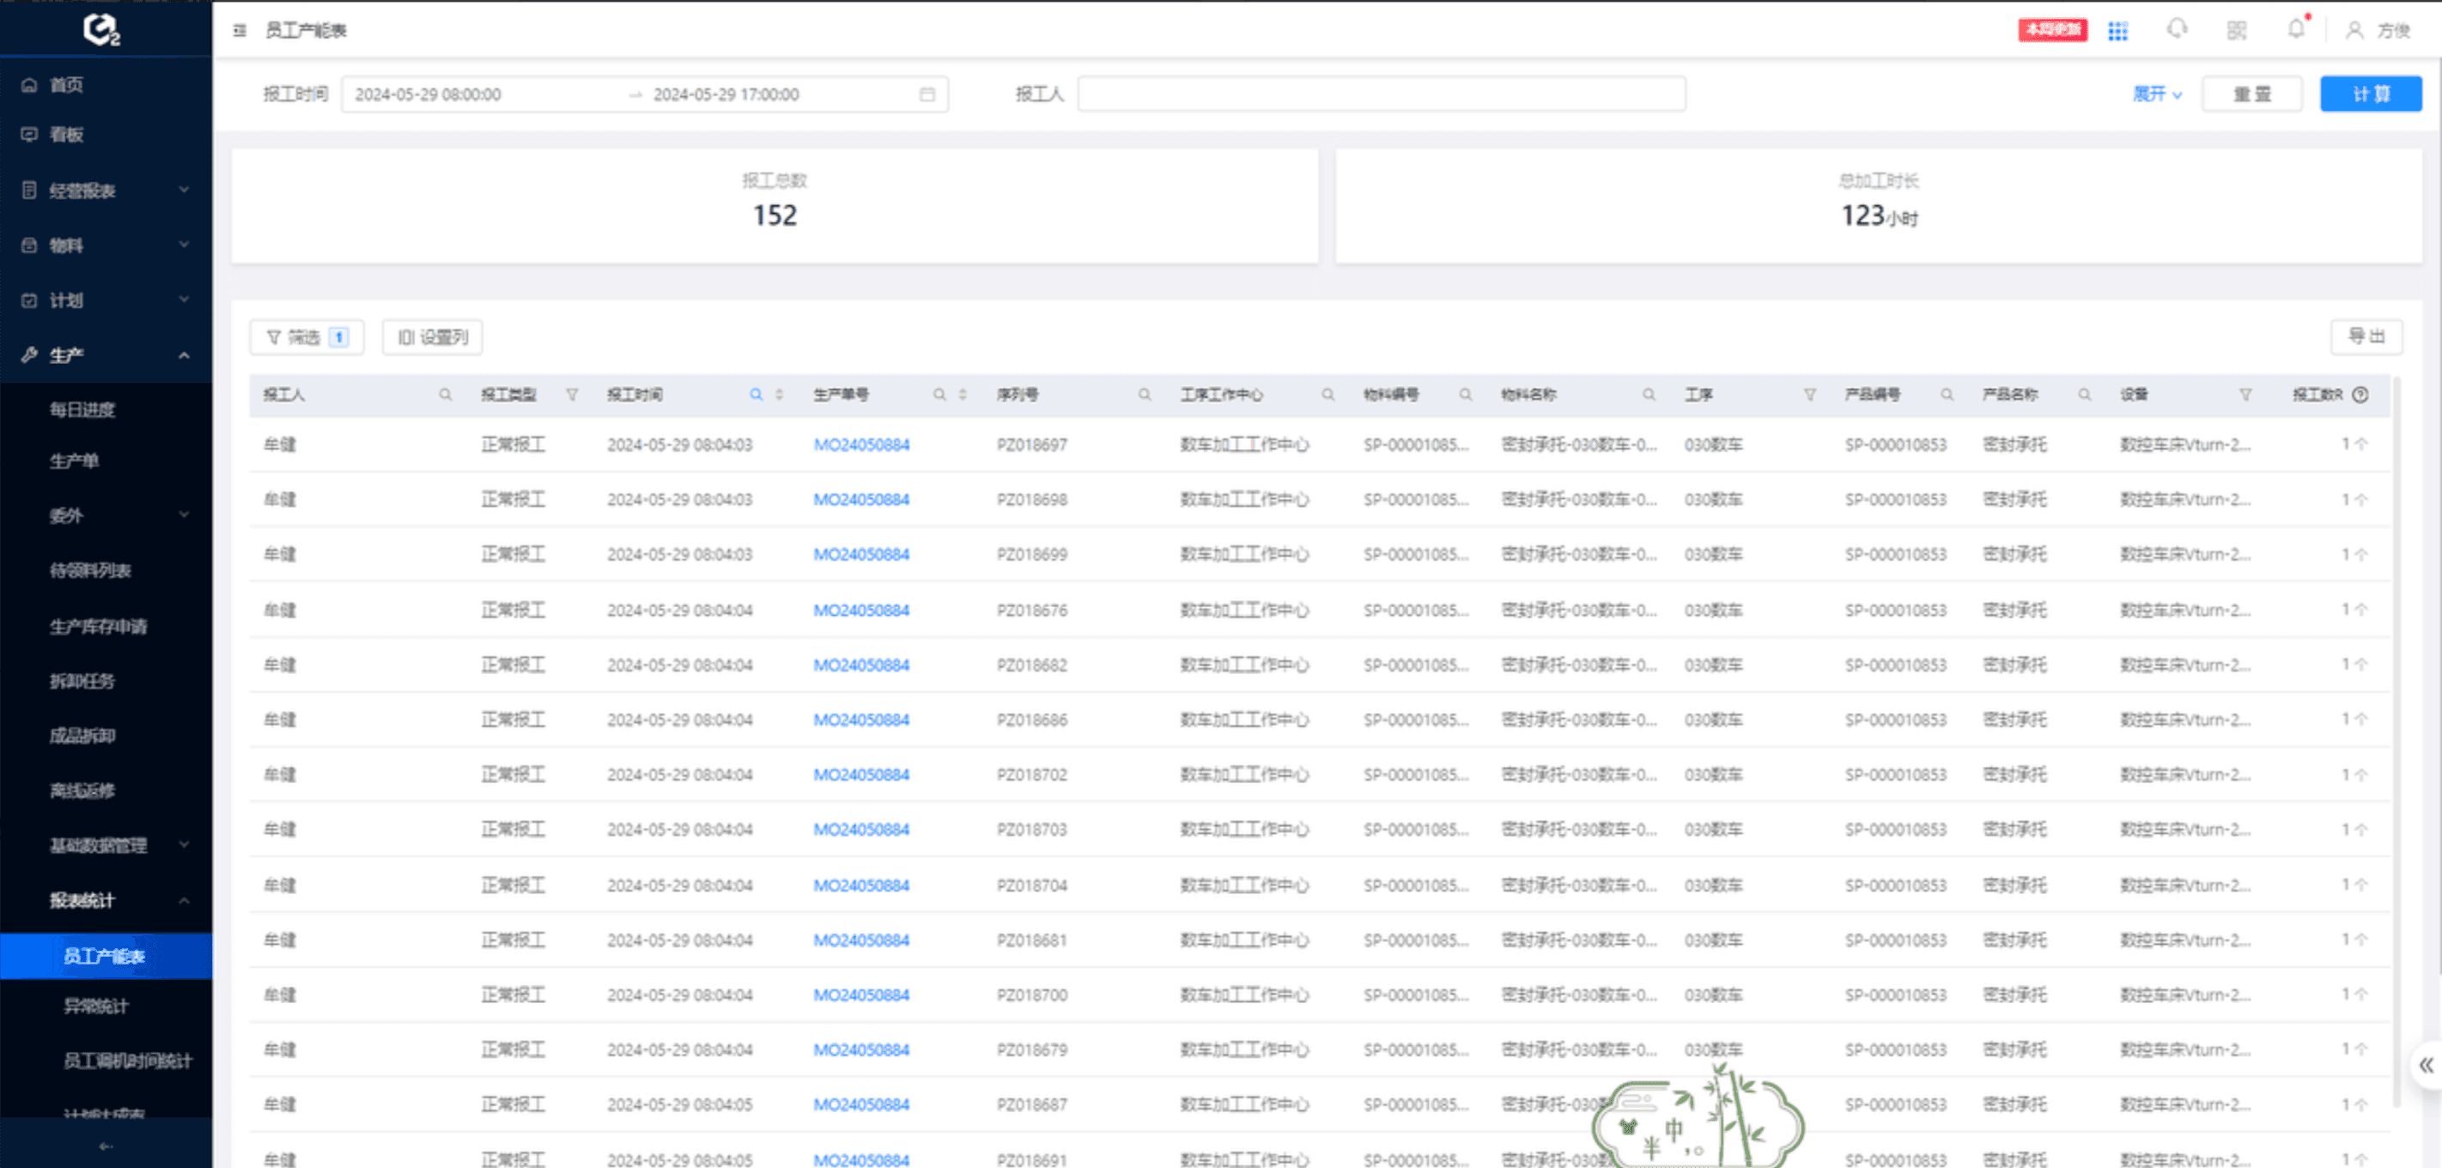Search the 序列号 column

(1145, 394)
